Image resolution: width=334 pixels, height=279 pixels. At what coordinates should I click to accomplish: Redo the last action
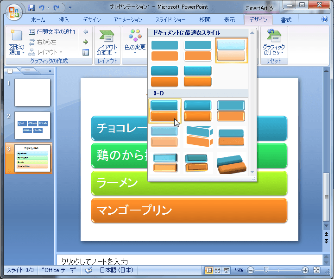(56, 8)
